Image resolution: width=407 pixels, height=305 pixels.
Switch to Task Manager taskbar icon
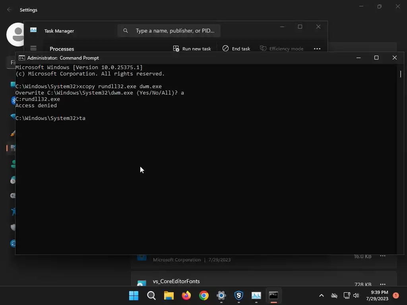tap(256, 295)
